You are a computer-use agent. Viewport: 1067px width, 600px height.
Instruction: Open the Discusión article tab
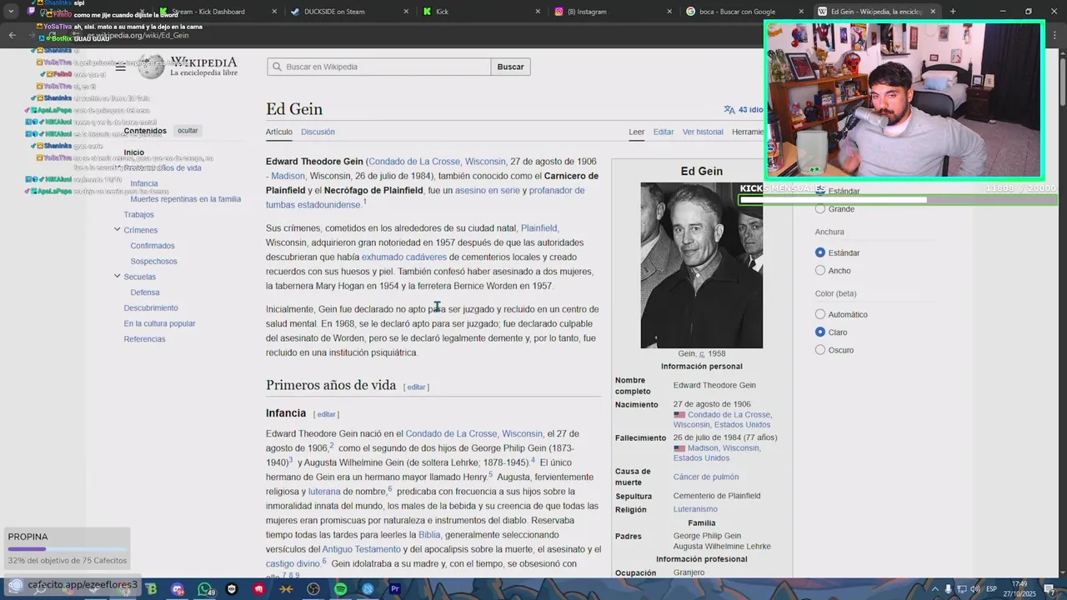coord(318,132)
